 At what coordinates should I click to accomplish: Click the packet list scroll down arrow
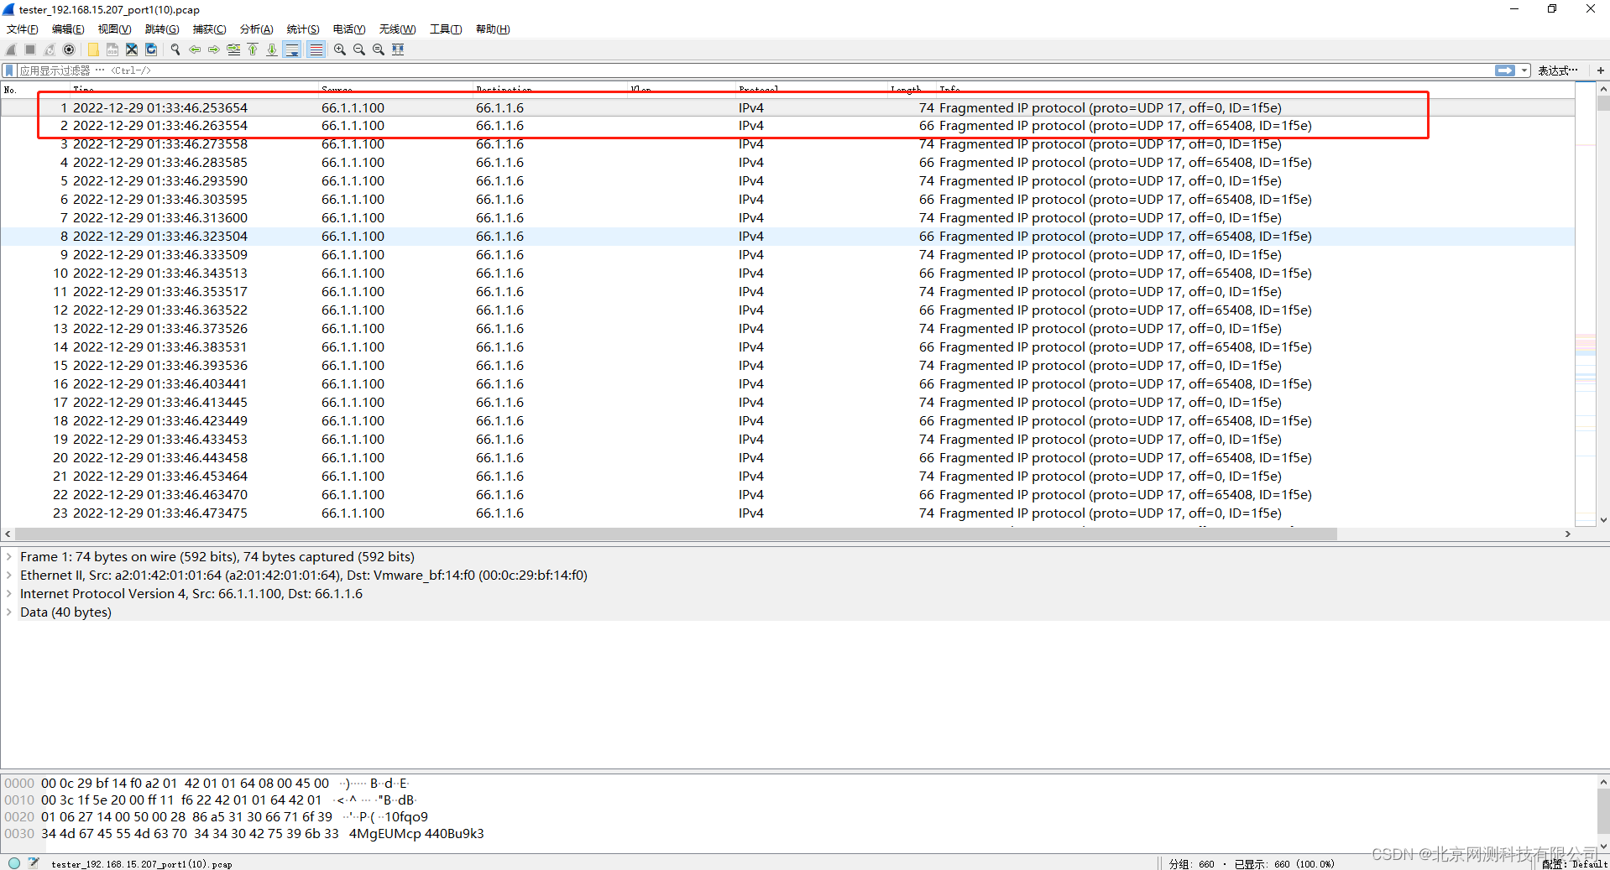click(1603, 520)
